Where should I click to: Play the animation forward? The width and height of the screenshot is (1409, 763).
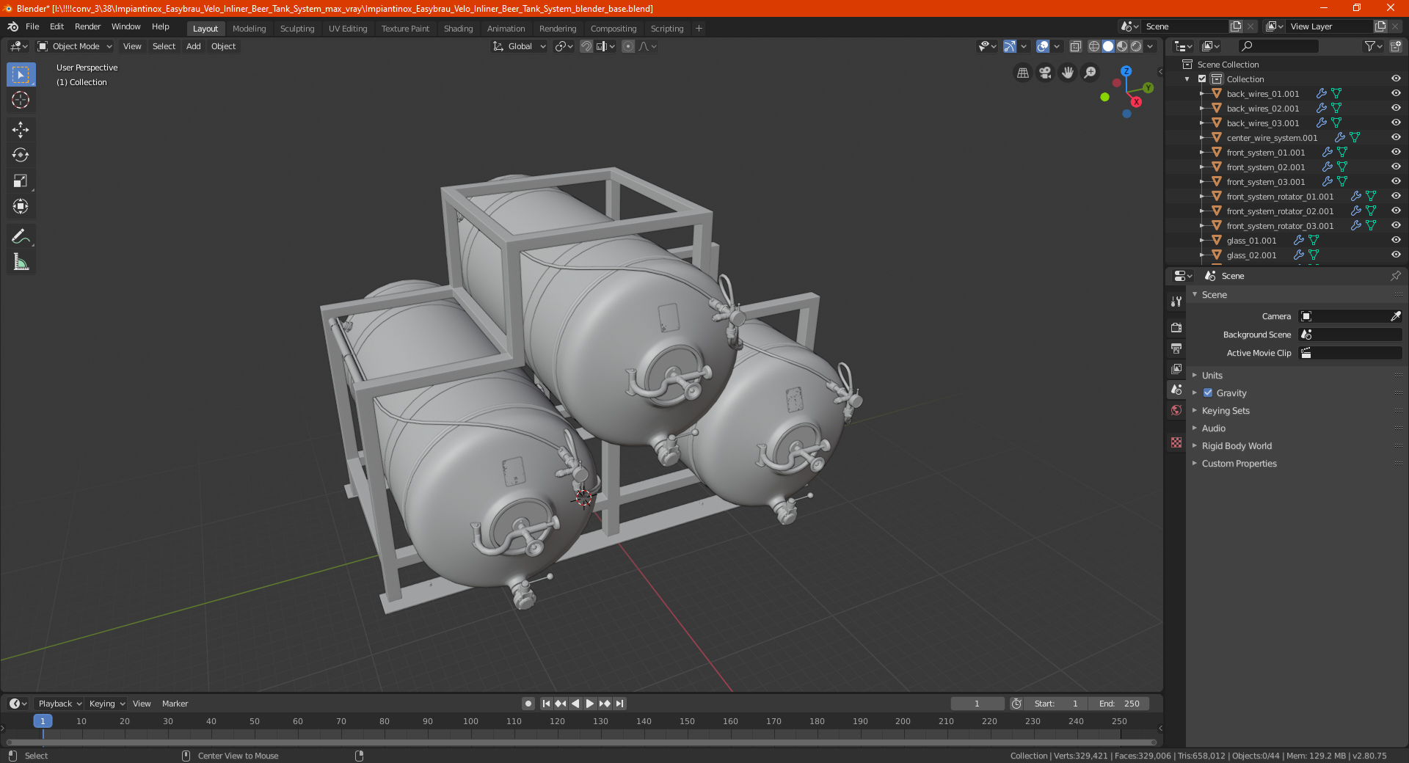tap(590, 704)
